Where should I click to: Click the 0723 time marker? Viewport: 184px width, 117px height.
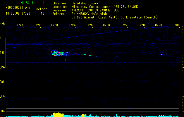[x=54, y=25]
